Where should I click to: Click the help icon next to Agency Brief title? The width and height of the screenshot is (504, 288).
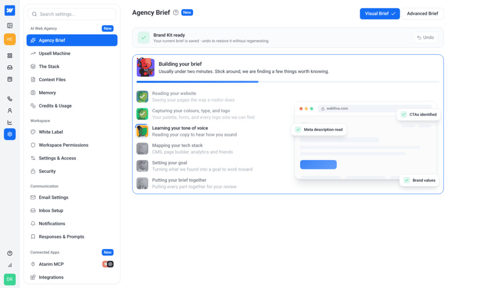176,12
